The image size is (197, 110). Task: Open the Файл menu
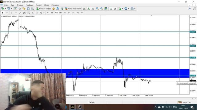click(x=6, y=5)
